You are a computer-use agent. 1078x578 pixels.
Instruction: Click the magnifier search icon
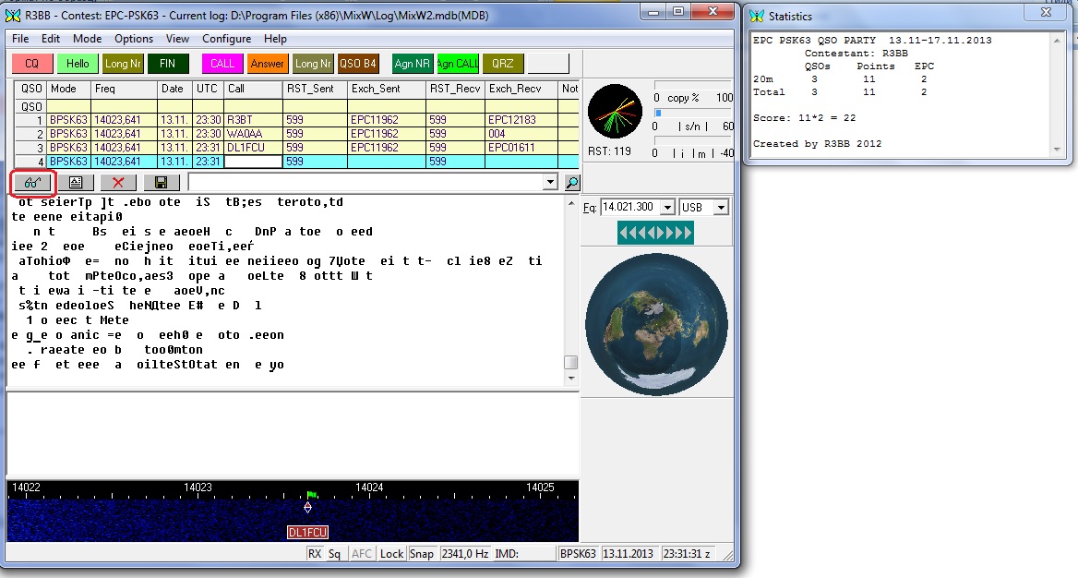coord(572,183)
